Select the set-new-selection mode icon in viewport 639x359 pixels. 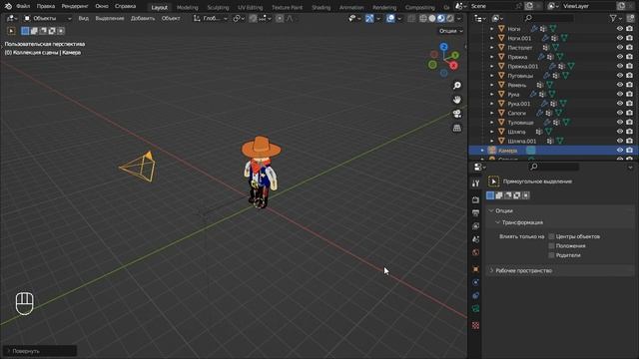point(25,31)
